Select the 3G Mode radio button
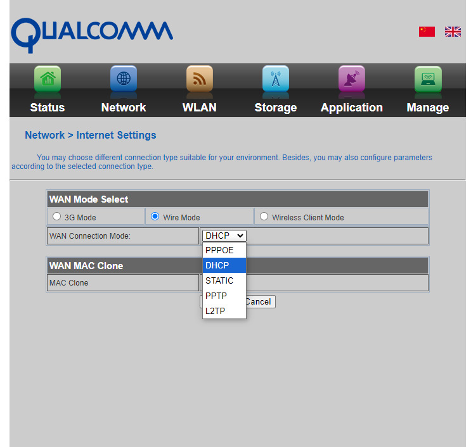 [x=57, y=217]
